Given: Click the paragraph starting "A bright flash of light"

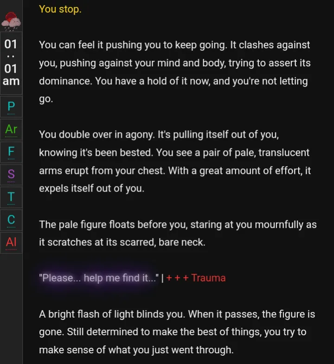Looking at the screenshot, I should point(177,332).
